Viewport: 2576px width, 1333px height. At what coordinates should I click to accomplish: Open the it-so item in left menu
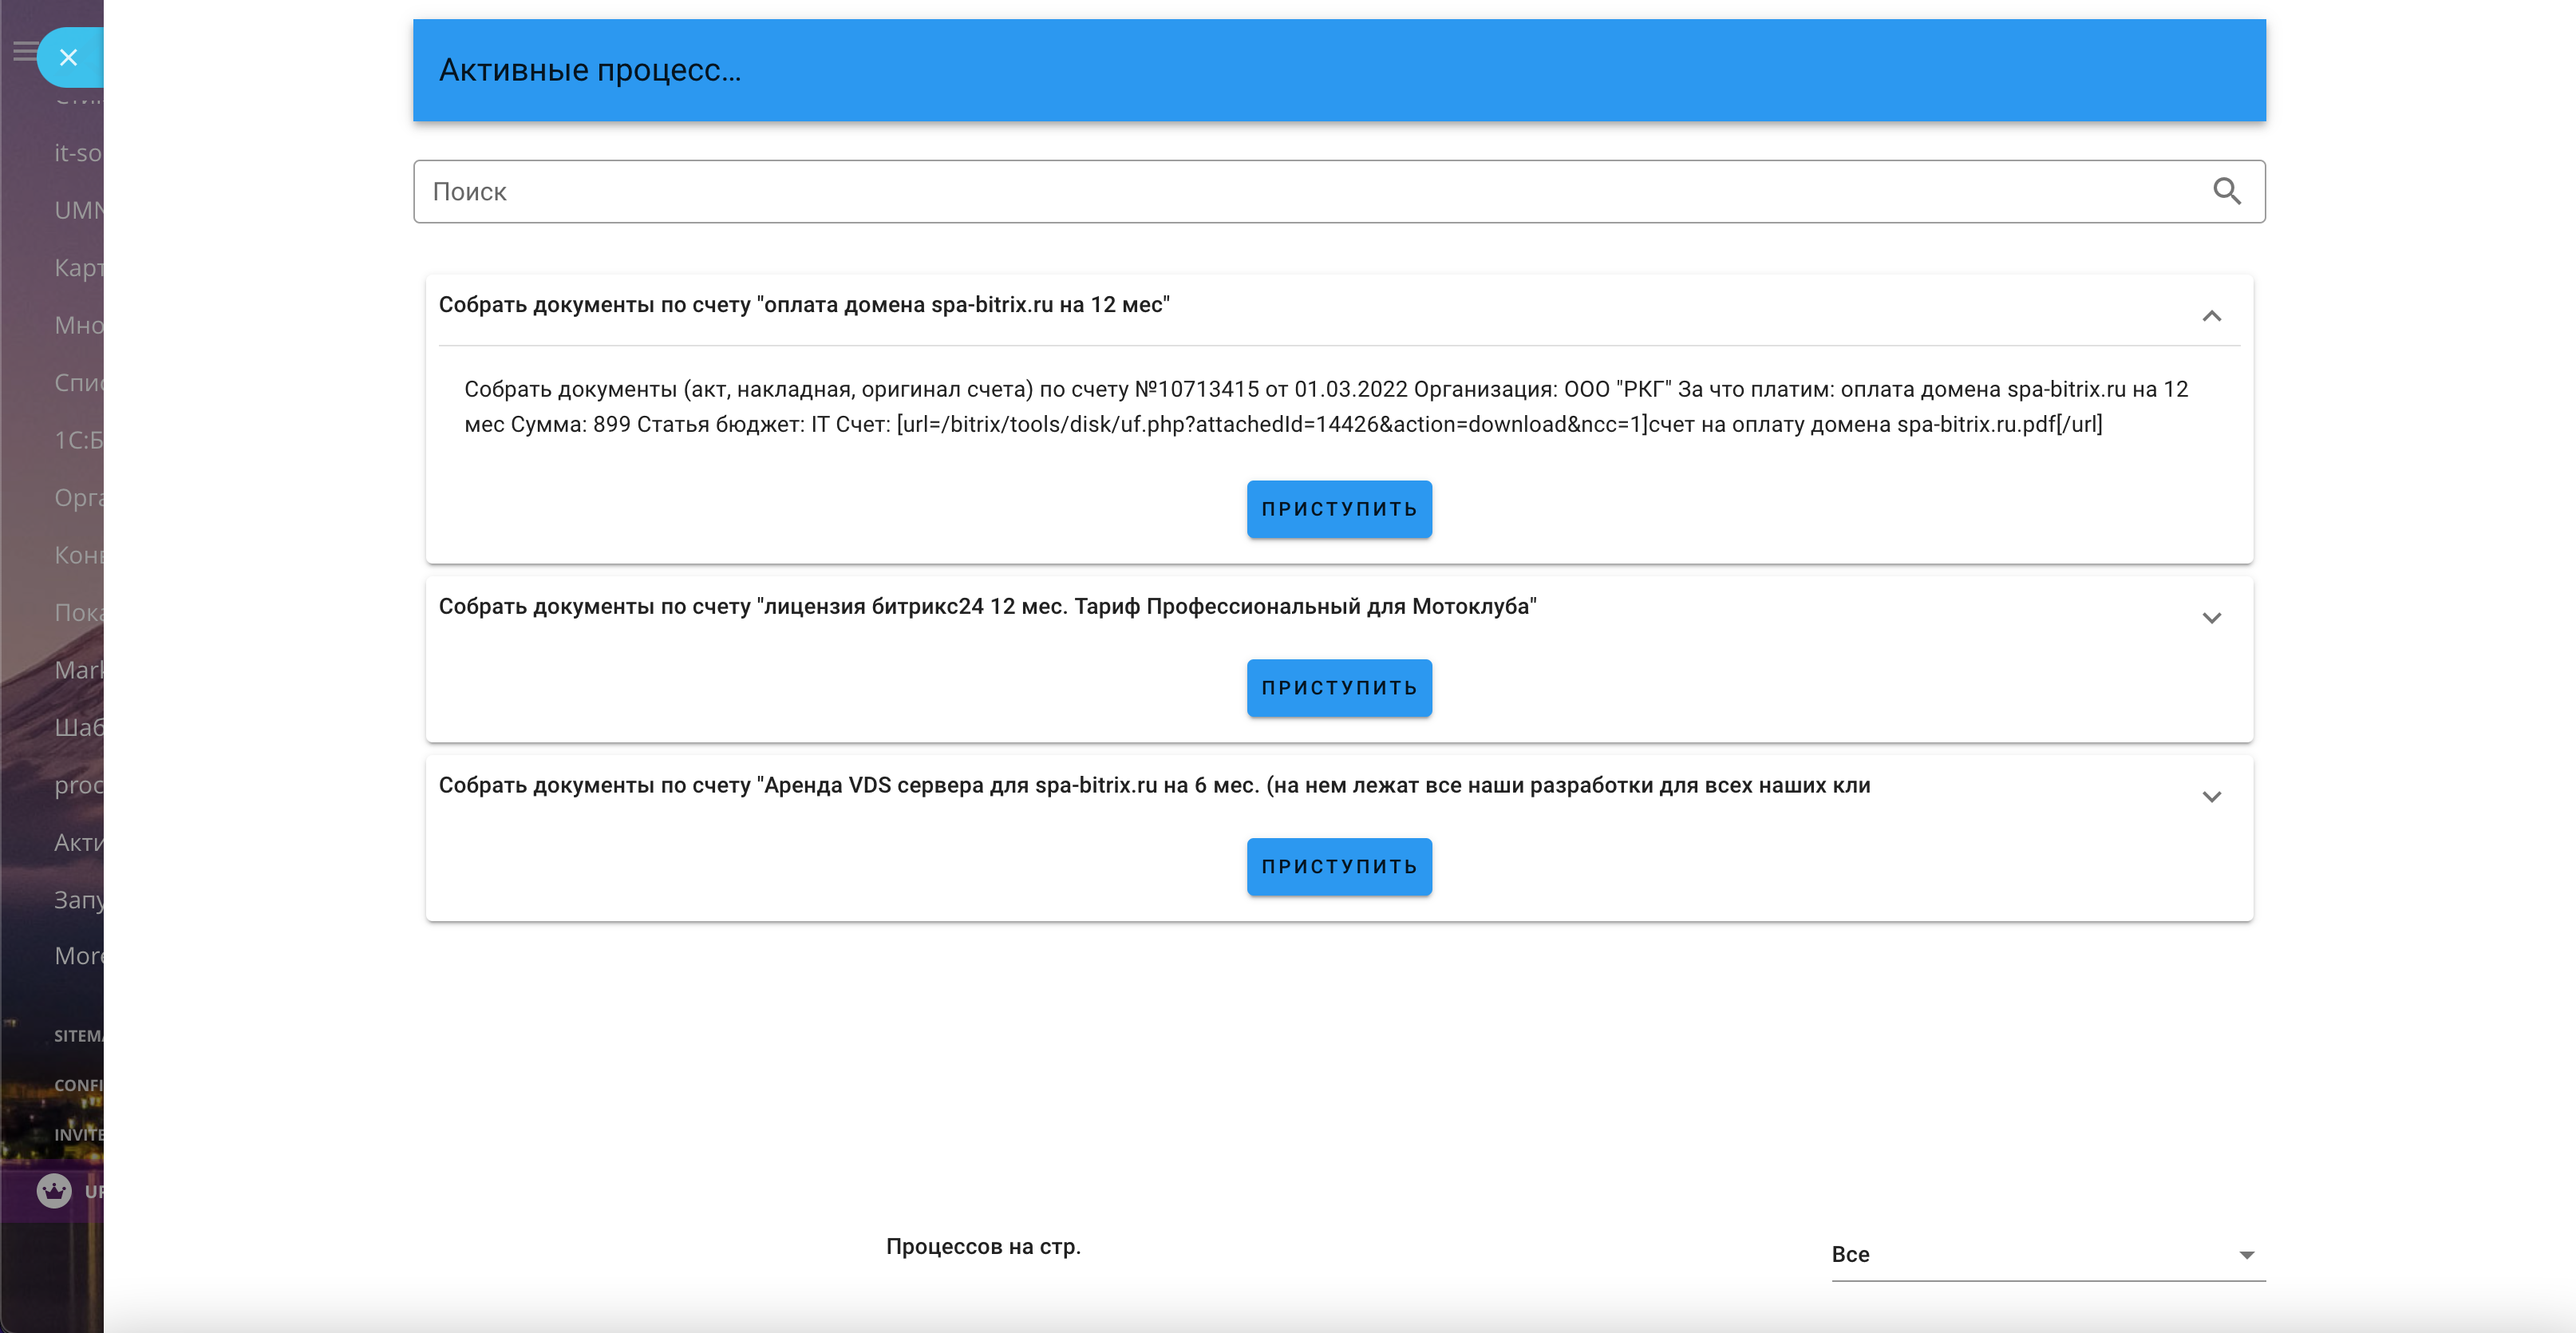click(x=78, y=153)
